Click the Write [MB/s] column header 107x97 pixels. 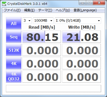(82, 27)
